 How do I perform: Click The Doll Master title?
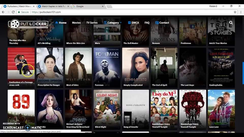[131, 43]
